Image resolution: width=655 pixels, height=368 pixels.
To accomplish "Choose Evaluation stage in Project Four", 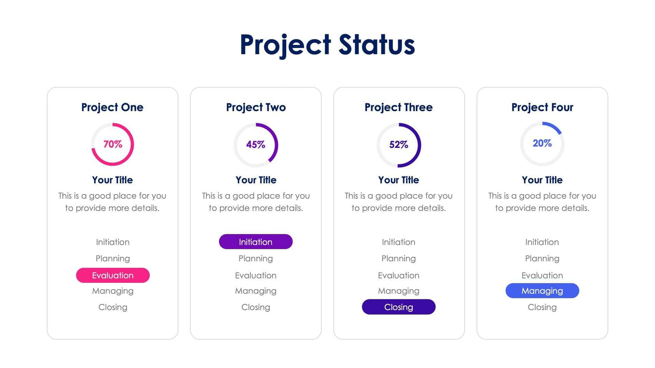I will point(542,275).
